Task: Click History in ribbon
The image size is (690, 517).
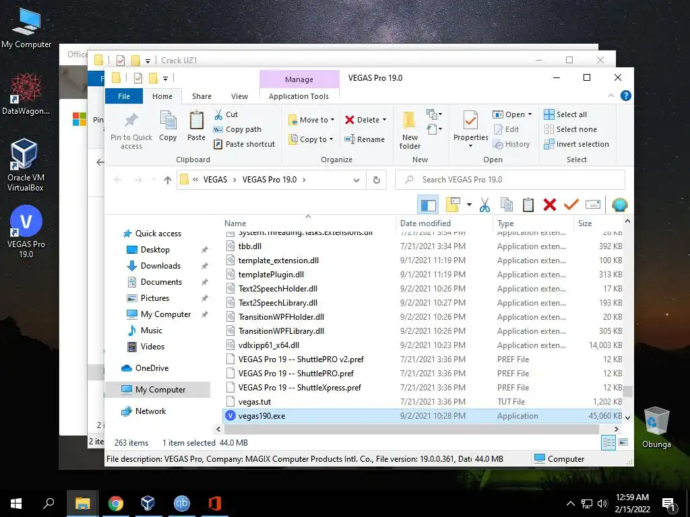Action: pos(511,144)
